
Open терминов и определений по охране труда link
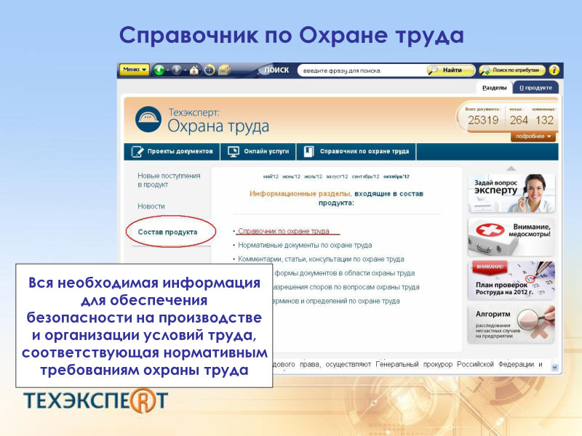[336, 301]
